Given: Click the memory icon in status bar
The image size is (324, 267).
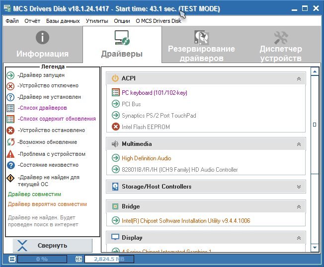Looking at the screenshot, I should pyautogui.click(x=79, y=259).
